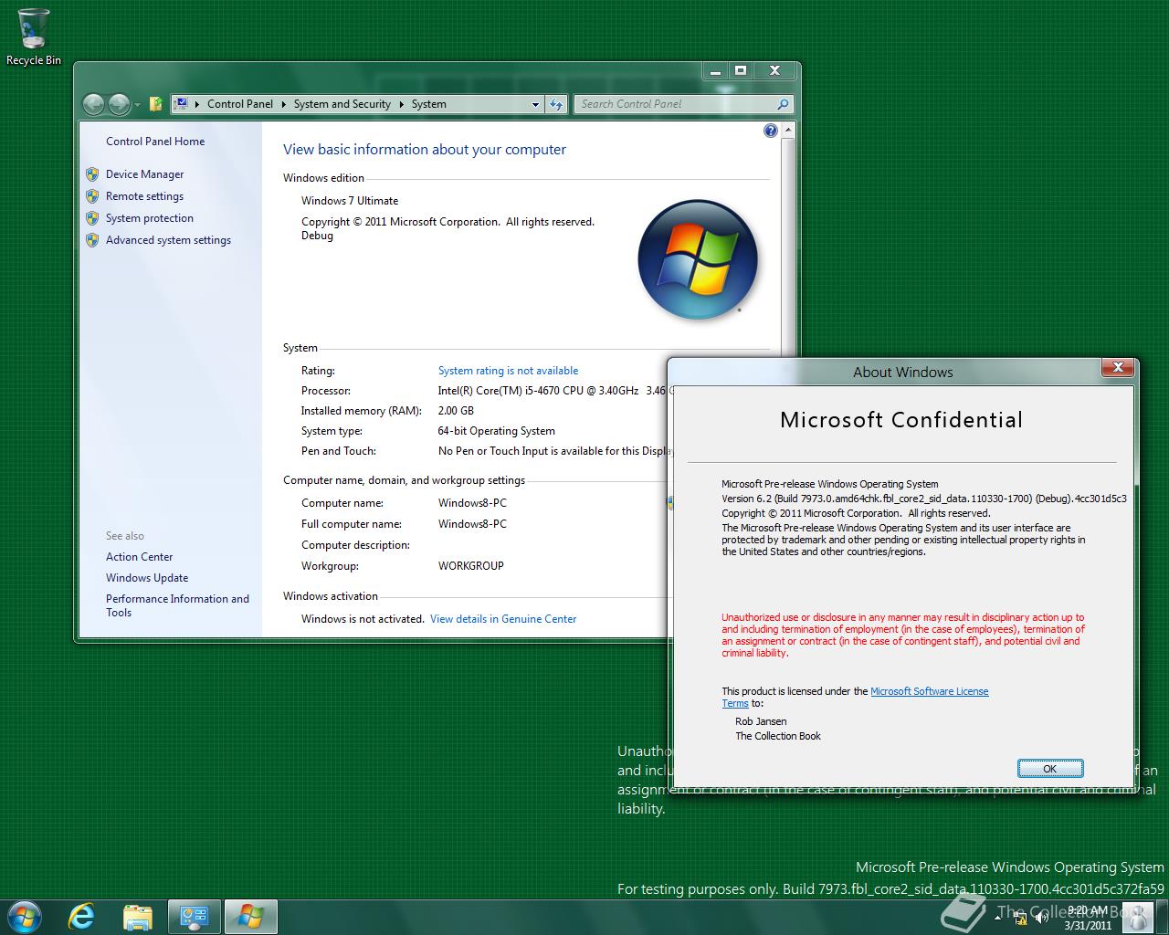This screenshot has width=1169, height=935.
Task: Maximize the System window
Action: tap(741, 70)
